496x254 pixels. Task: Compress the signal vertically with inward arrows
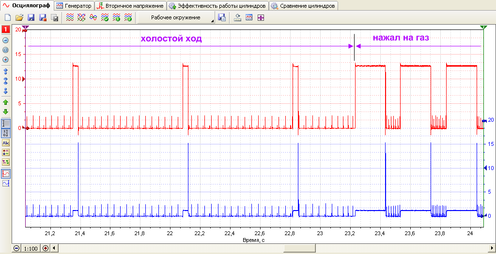click(6, 81)
